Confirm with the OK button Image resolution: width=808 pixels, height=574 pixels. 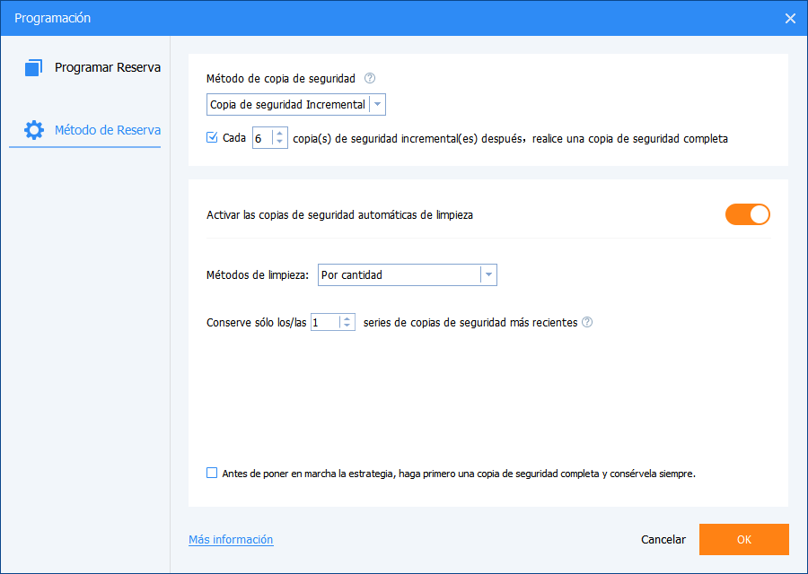743,540
